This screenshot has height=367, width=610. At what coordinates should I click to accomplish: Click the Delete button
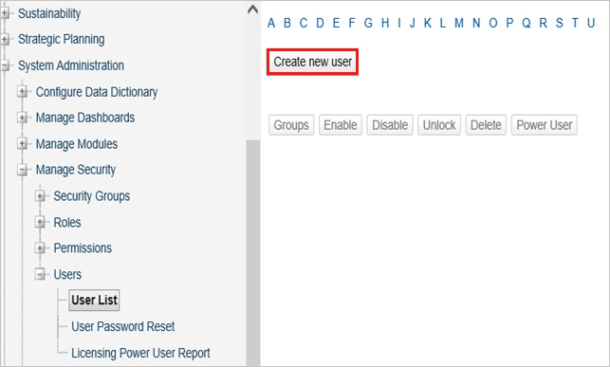pyautogui.click(x=486, y=125)
